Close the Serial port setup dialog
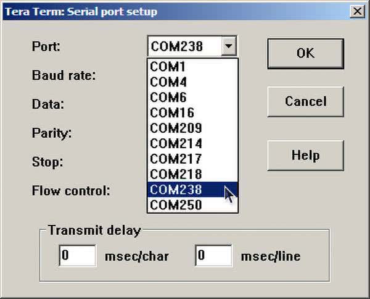This screenshot has height=299, width=370. 356,12
